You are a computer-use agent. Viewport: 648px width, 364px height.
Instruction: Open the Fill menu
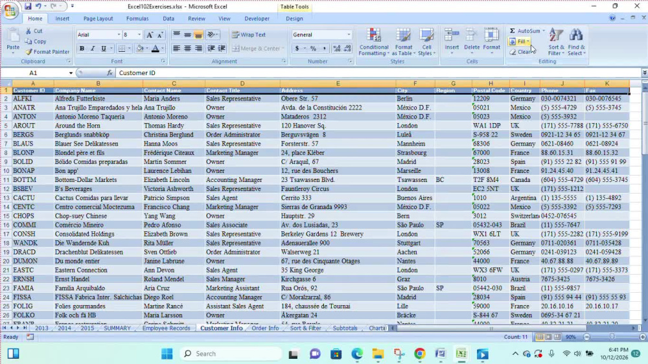pyautogui.click(x=520, y=41)
